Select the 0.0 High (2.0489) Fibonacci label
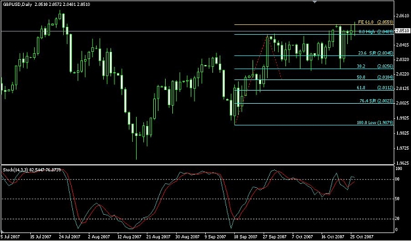This screenshot has width=411, height=241. [375, 32]
